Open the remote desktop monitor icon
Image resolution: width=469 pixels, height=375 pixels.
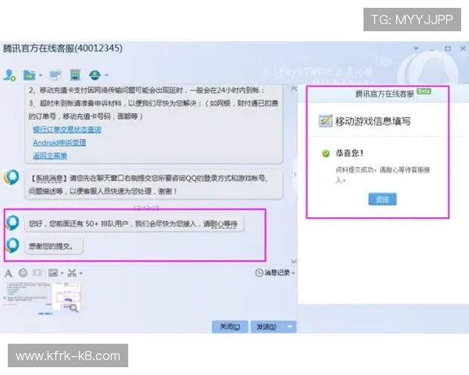[55, 75]
